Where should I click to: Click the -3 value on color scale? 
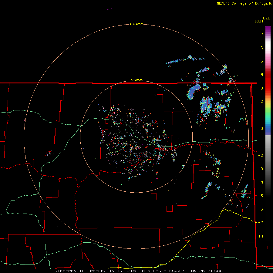point(261,169)
